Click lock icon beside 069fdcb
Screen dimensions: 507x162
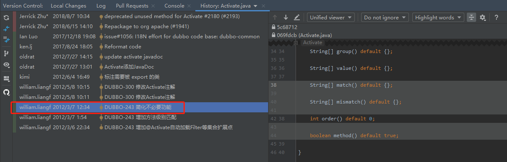(274, 35)
